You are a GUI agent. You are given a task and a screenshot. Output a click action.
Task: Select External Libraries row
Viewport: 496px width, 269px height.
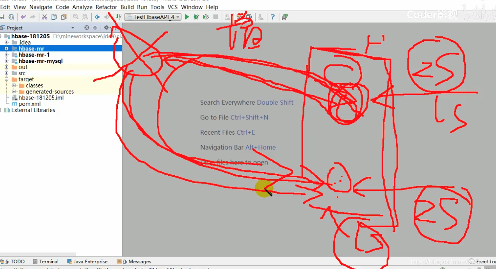pyautogui.click(x=61, y=110)
